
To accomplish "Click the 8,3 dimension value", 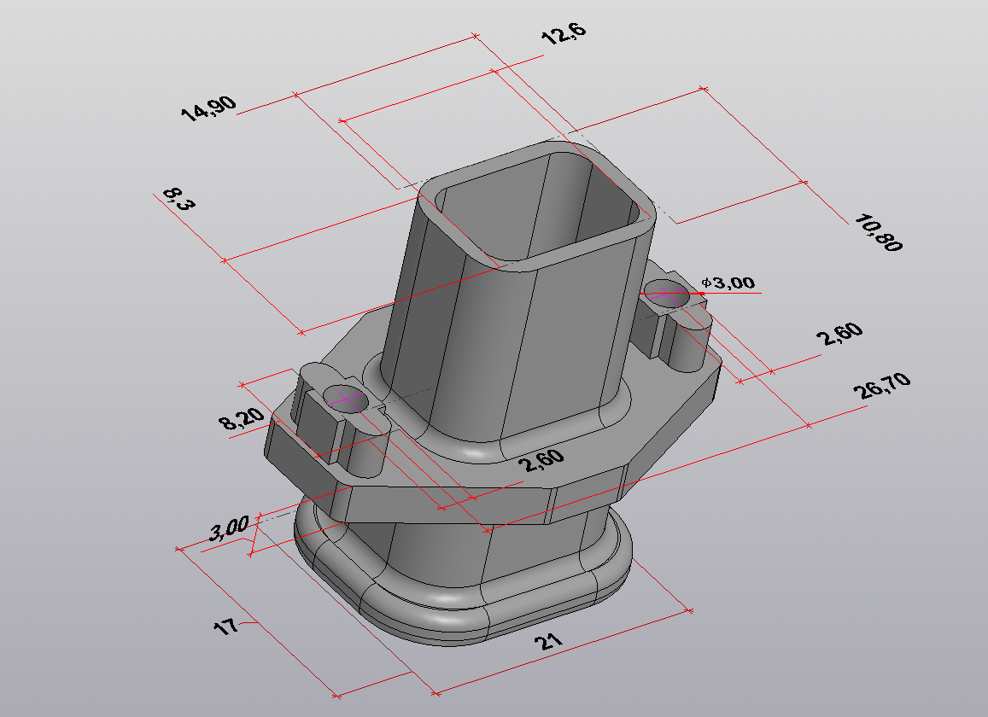I will pyautogui.click(x=179, y=199).
